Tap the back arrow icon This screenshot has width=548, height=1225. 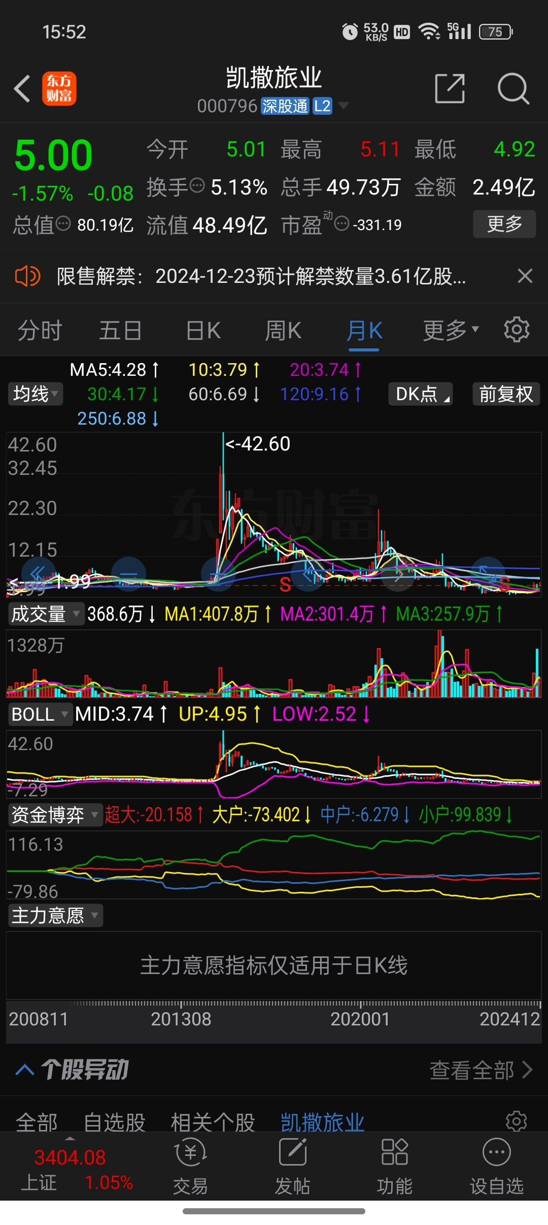[x=22, y=89]
